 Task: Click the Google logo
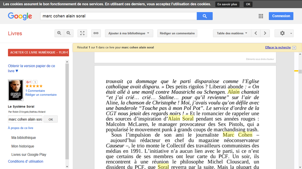(20, 16)
